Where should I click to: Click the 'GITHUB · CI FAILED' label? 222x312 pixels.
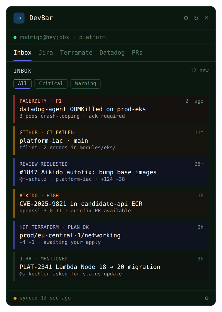[x=46, y=132]
